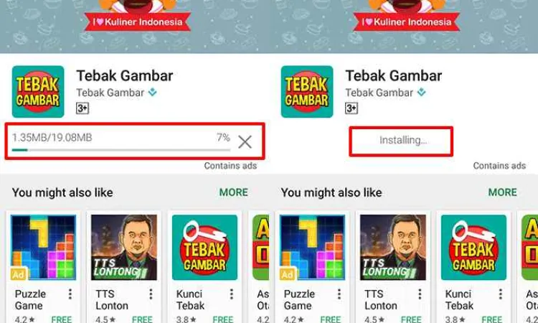This screenshot has width=538, height=323.
Task: Open the overflow menu on right TTS Lontong
Action: [x=420, y=294]
